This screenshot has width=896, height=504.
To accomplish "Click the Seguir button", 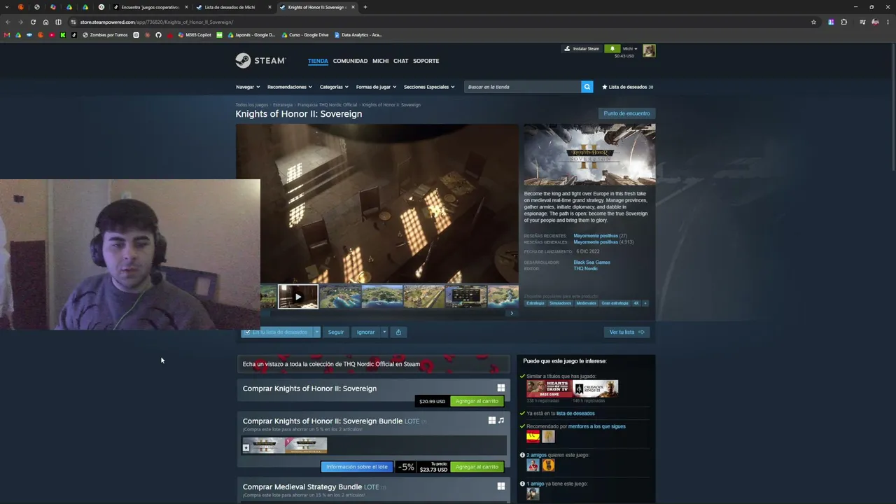I will [x=336, y=332].
